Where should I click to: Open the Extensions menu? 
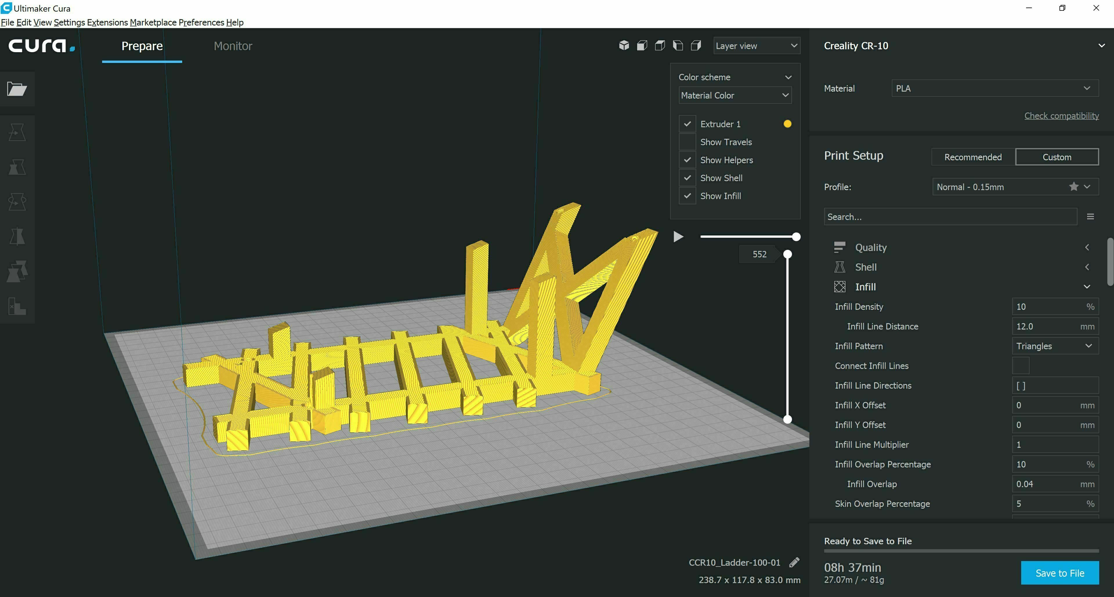pos(107,23)
